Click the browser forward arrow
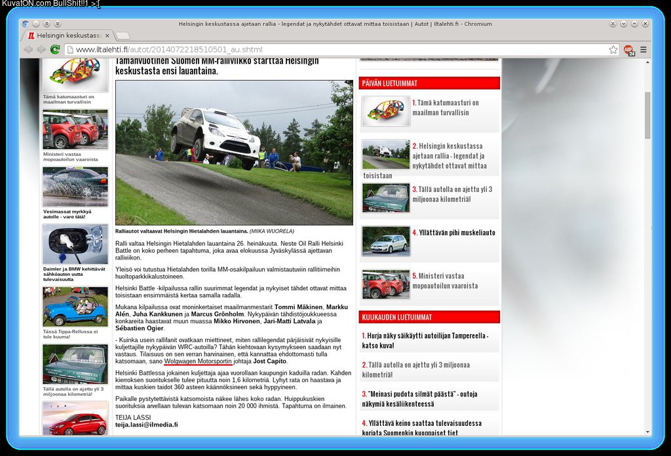The image size is (671, 456). (x=41, y=50)
